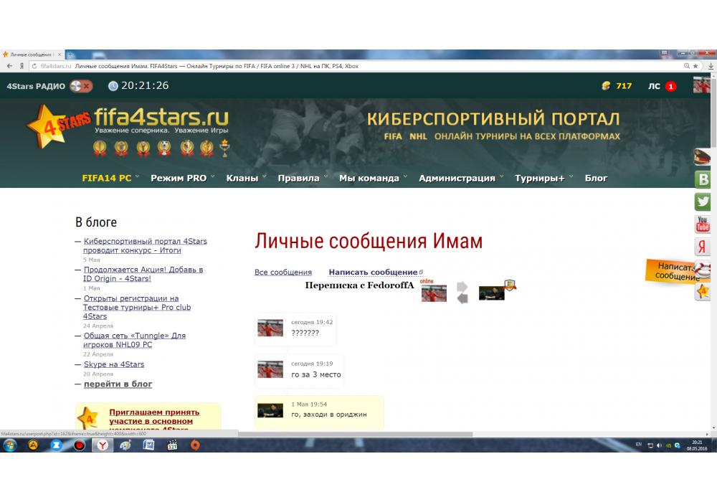Viewport: 717px width, 502px height.
Task: Open the Twitter sidebar icon
Action: (703, 202)
